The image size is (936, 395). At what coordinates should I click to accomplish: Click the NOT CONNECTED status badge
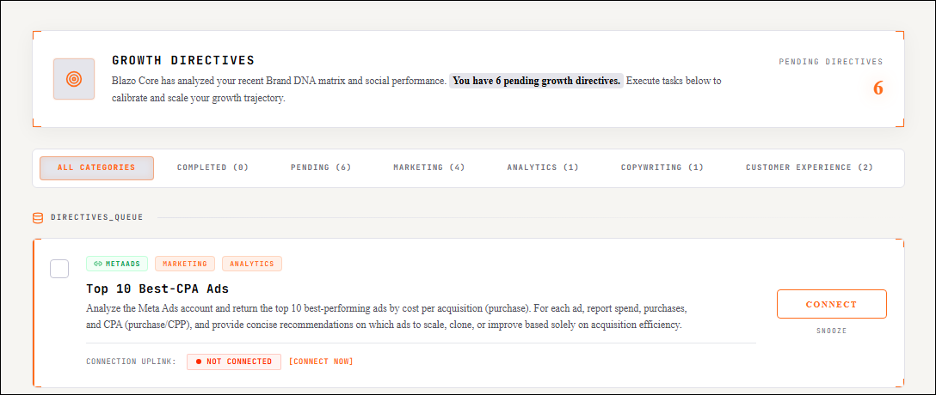tap(234, 362)
